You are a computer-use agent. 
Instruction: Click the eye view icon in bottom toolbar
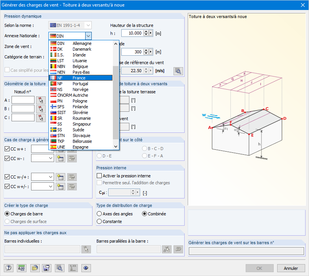(86, 268)
